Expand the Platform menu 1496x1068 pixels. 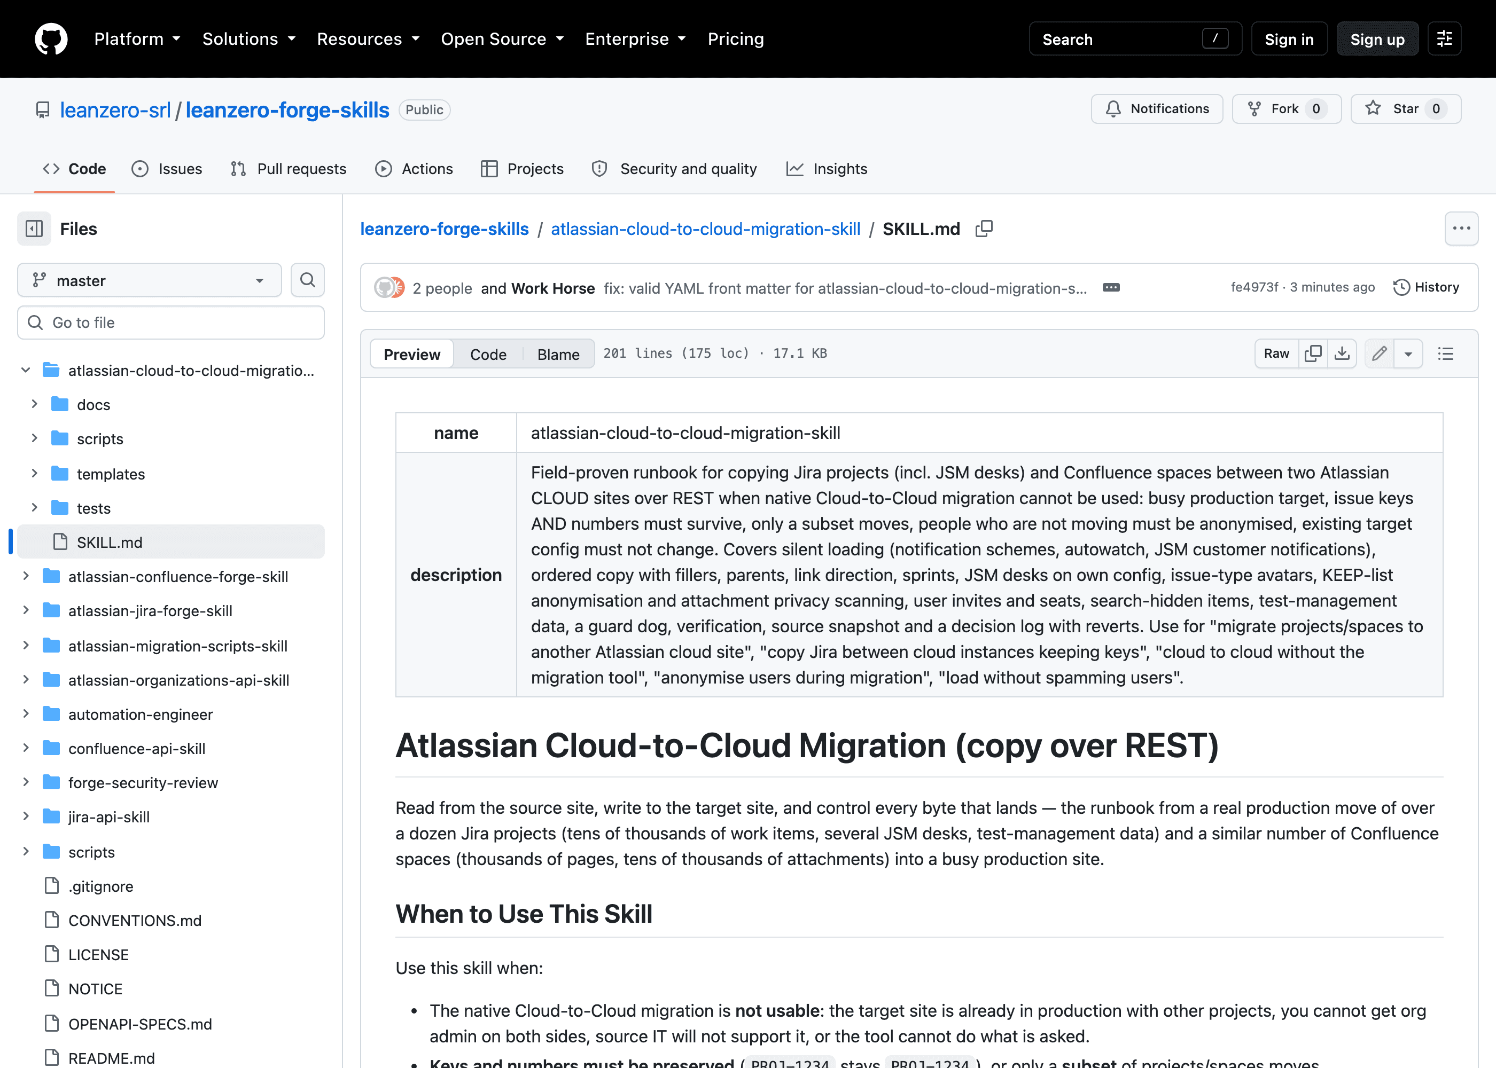tap(137, 39)
